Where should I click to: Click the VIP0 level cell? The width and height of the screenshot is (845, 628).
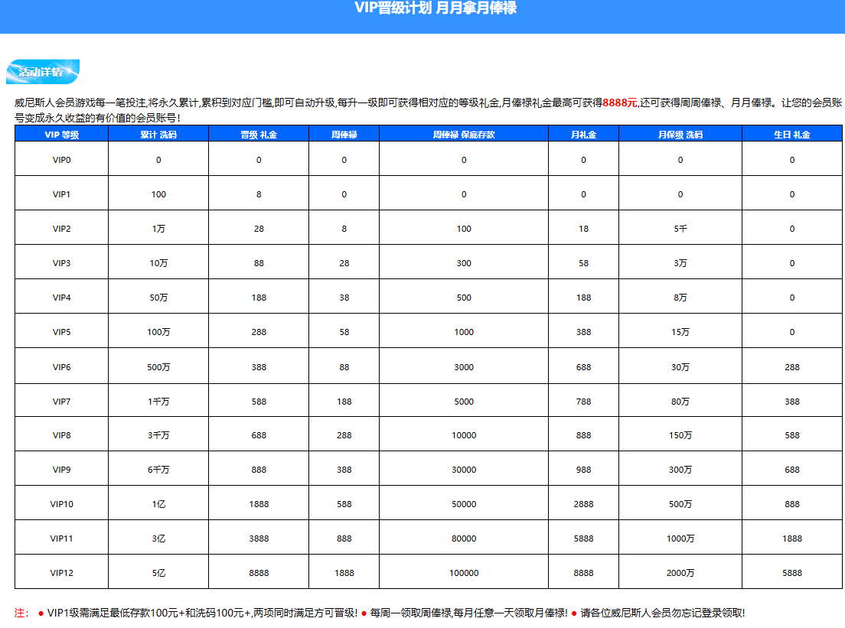(61, 159)
